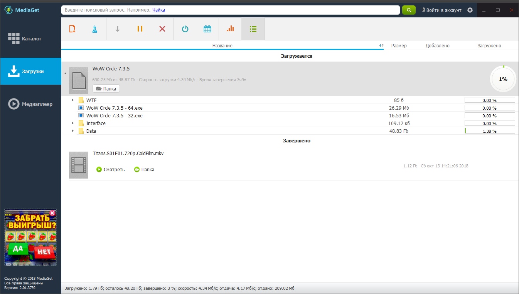Click WoW Circle 7.3.5 file thumbnail
This screenshot has width=519, height=294.
79,80
